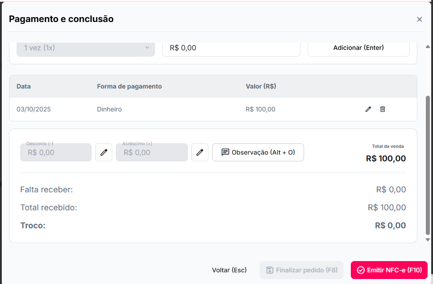
Task: Click the Data column header
Action: 24,86
